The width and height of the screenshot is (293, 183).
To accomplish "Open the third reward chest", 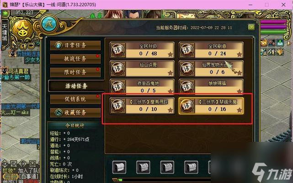I will [x=167, y=167].
